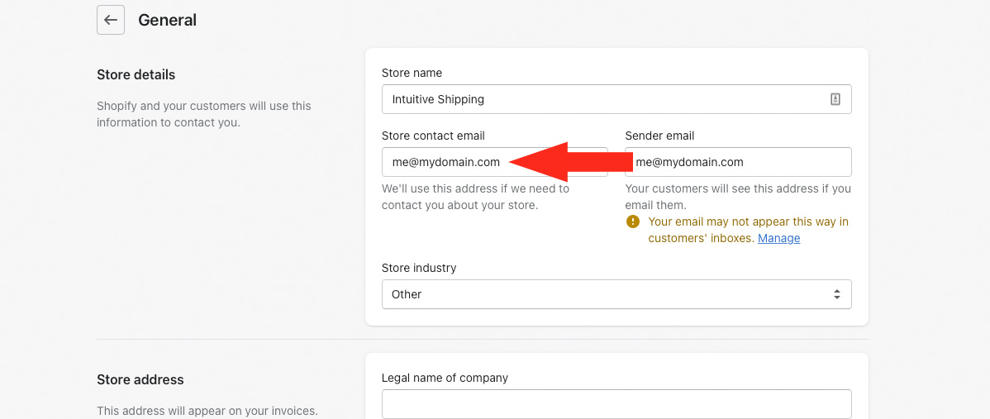Click the Store name field label

point(412,73)
